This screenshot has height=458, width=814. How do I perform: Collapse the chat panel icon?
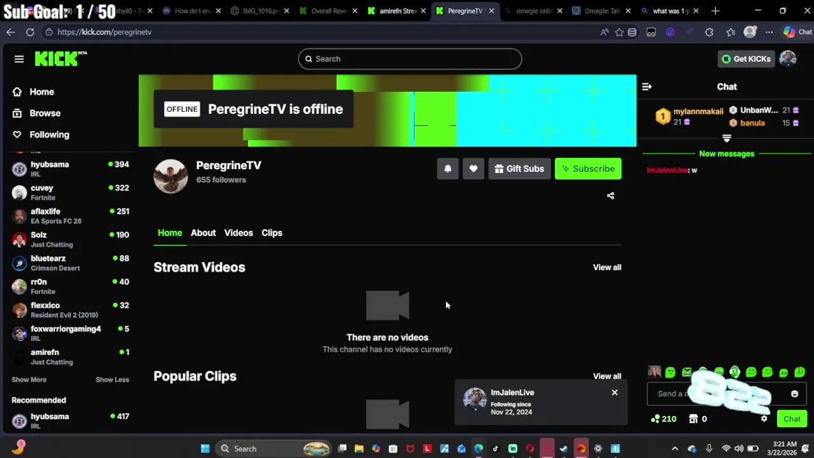tap(647, 87)
